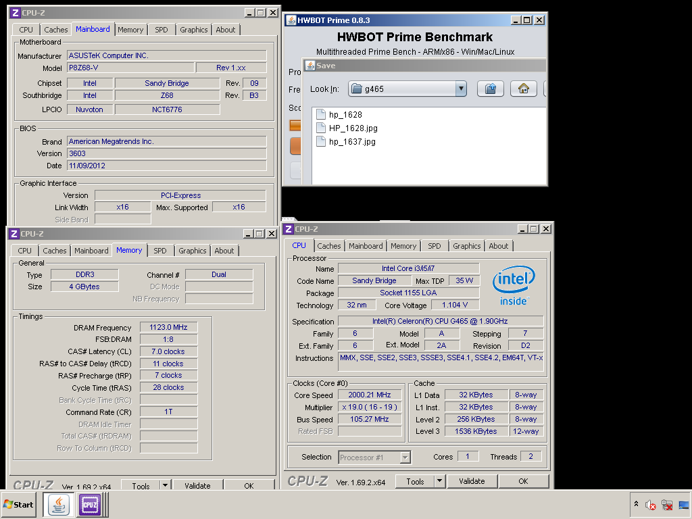This screenshot has height=519, width=692.
Task: Click the Intel inside logo
Action: [514, 286]
